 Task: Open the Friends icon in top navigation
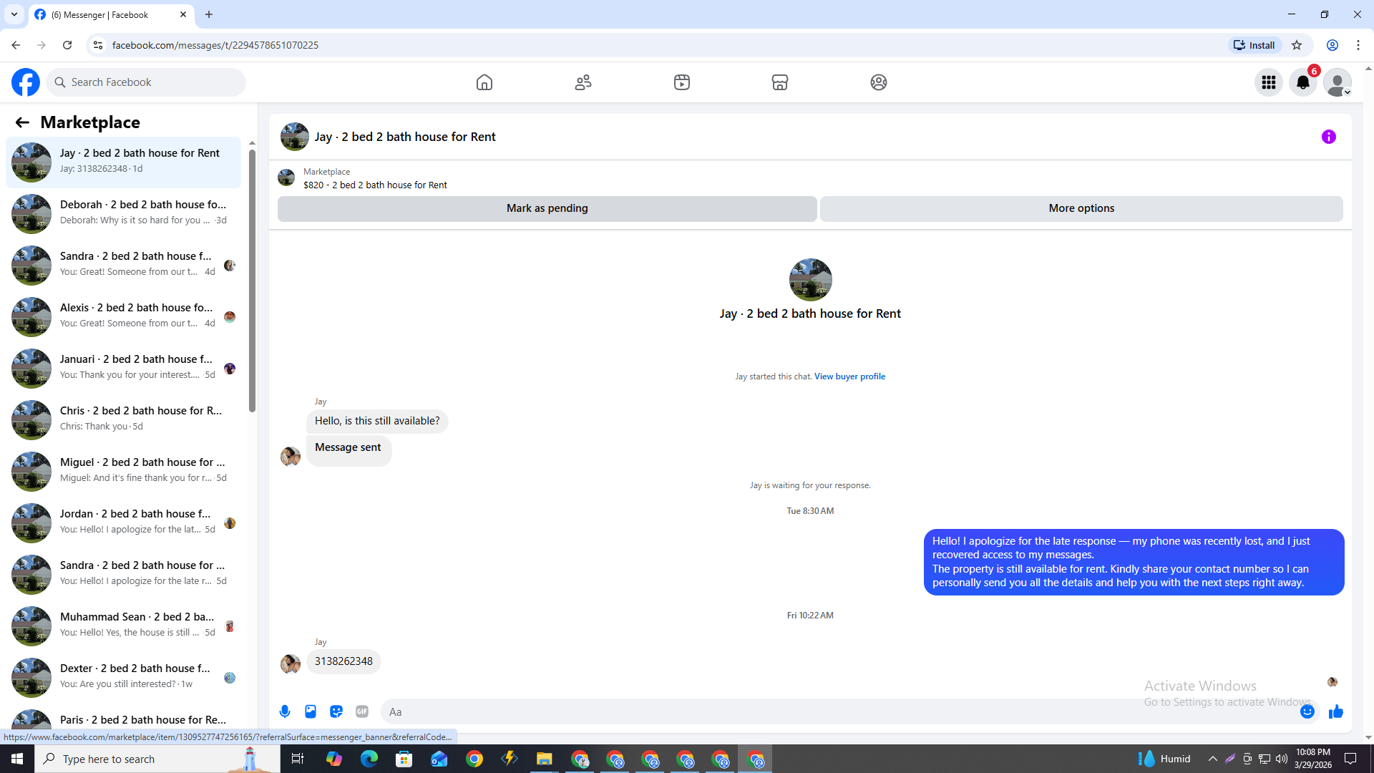click(583, 82)
